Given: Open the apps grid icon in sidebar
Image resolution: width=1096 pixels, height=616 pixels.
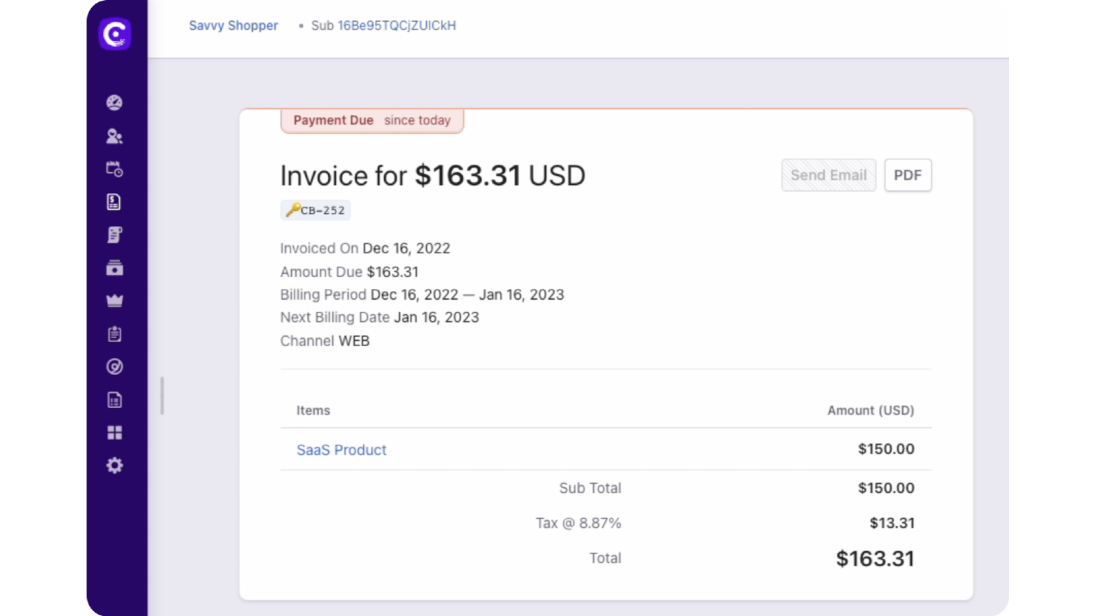Looking at the screenshot, I should tap(114, 433).
